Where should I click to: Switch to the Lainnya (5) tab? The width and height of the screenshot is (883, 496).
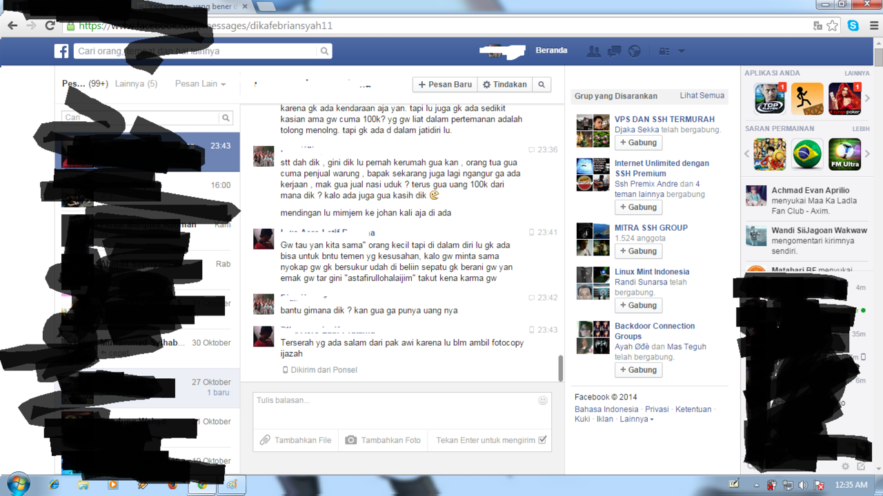(x=136, y=84)
